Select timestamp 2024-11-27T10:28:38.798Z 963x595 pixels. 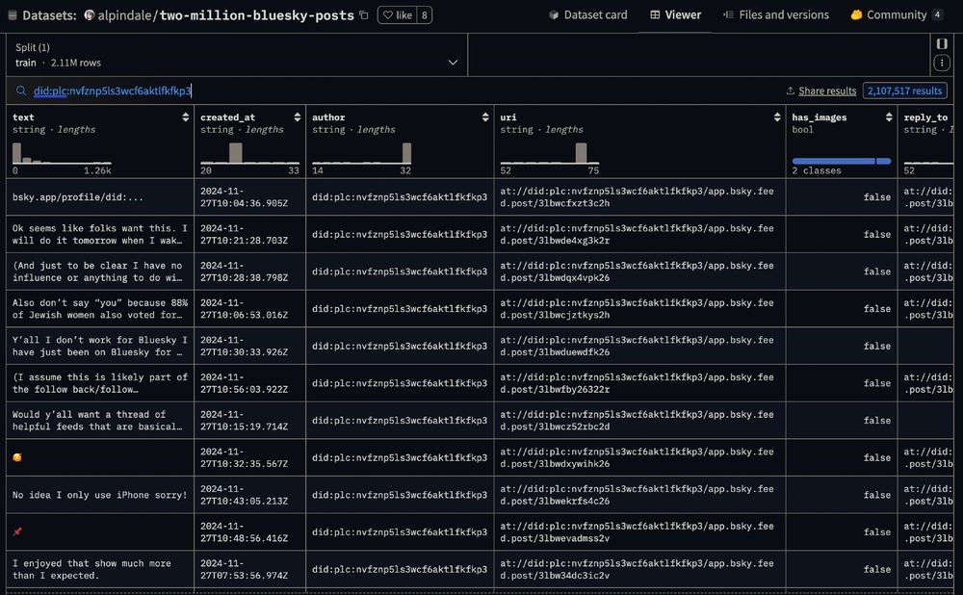250,272
